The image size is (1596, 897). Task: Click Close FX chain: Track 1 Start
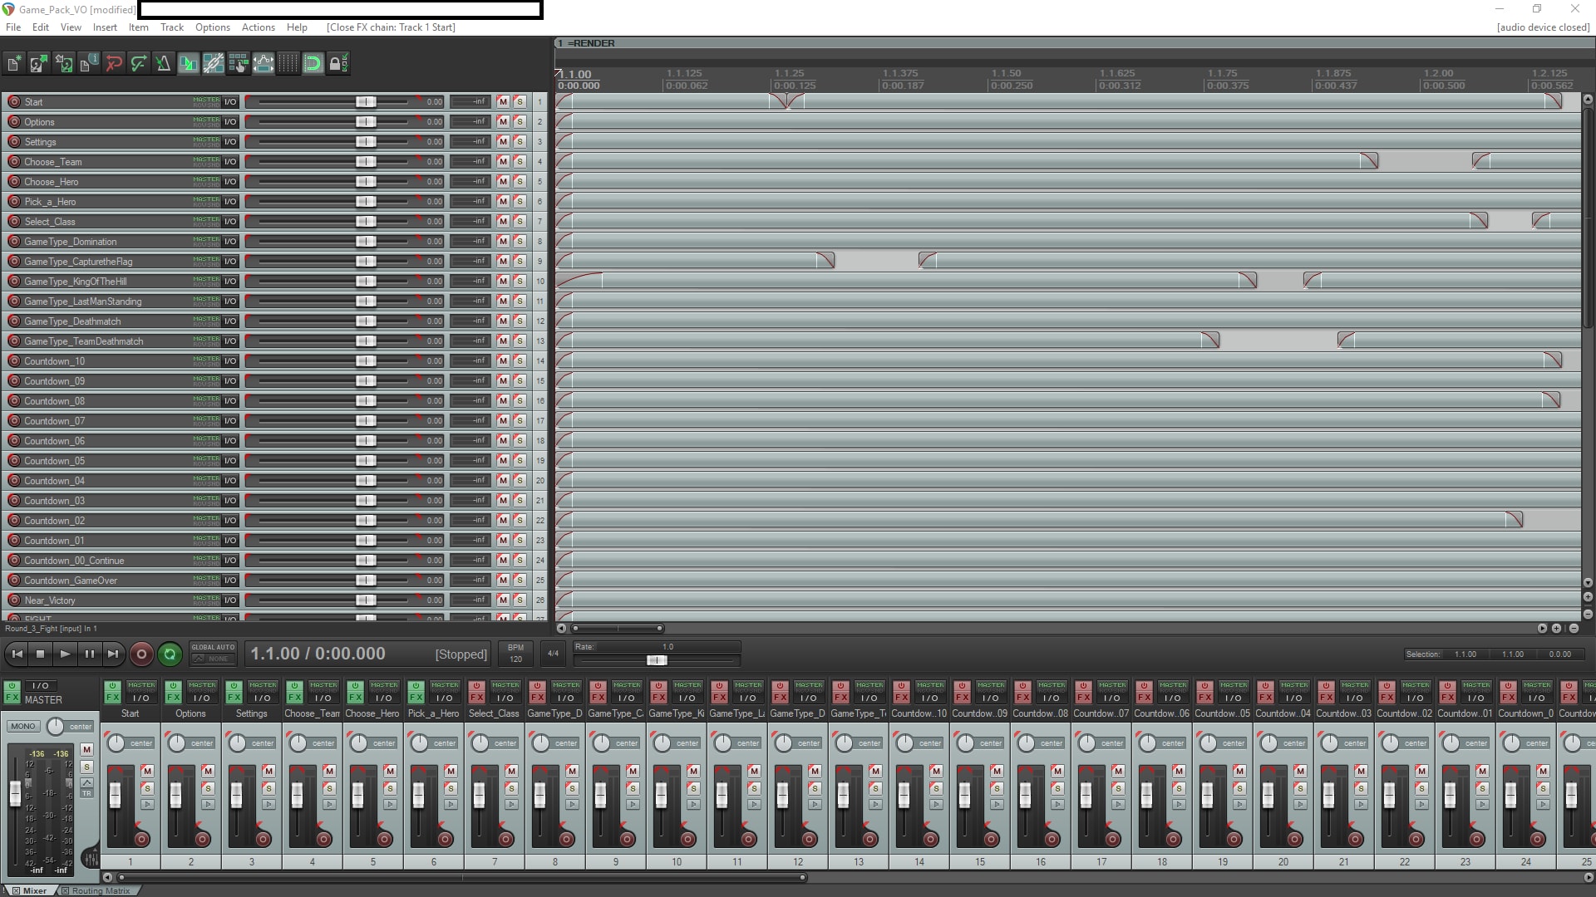pos(392,27)
